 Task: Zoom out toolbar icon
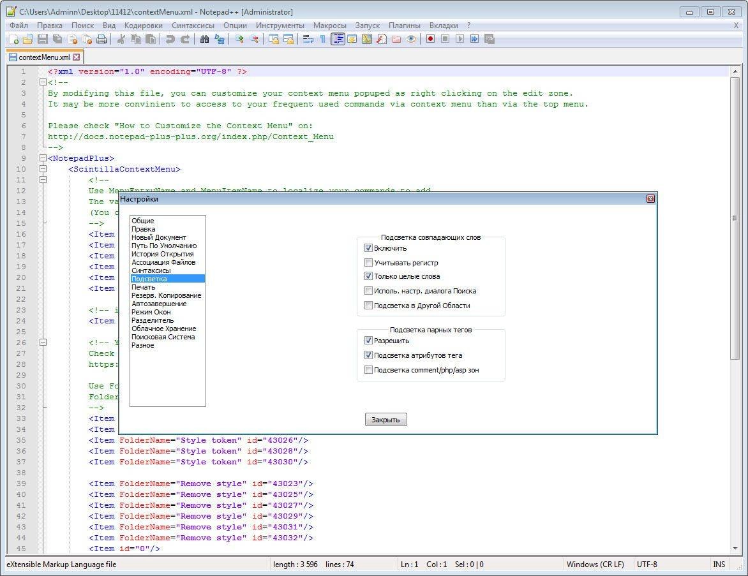(254, 39)
